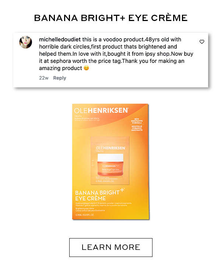
Task: Click the 'Banana Bright+ Eye Crème' page heading
Action: (111, 18)
